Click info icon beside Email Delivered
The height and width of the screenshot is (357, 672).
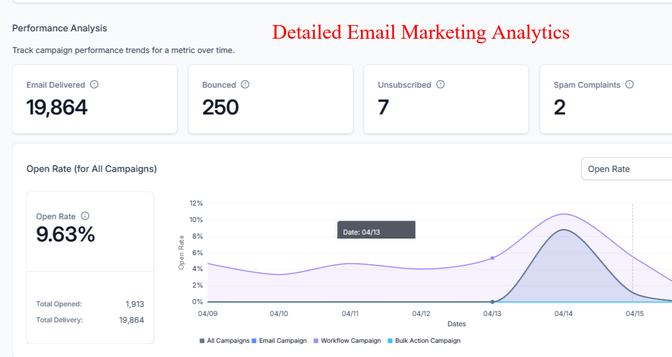[95, 84]
